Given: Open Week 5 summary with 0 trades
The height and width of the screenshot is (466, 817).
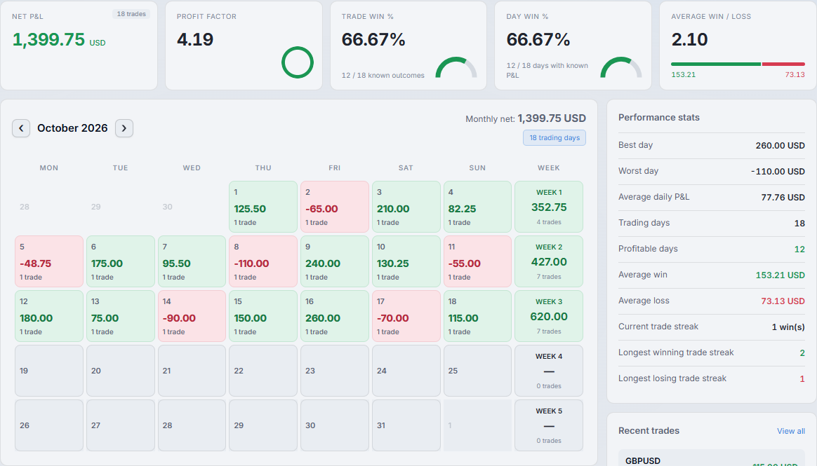Looking at the screenshot, I should 549,425.
